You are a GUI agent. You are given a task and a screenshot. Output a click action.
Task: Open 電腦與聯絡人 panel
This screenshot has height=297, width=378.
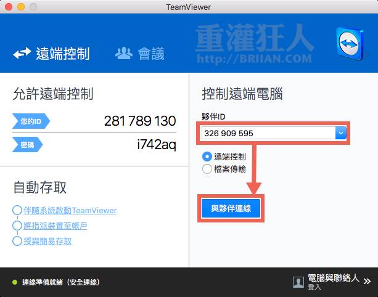tap(334, 279)
